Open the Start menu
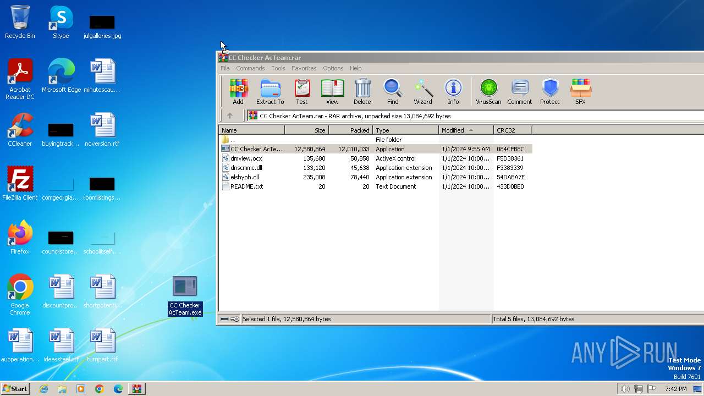704x396 pixels. [15, 388]
